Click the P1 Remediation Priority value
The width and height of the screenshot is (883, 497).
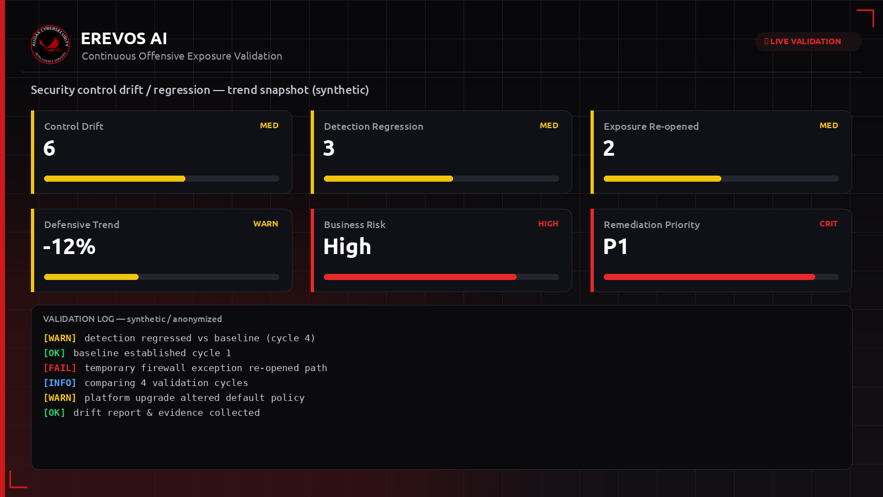tap(616, 247)
